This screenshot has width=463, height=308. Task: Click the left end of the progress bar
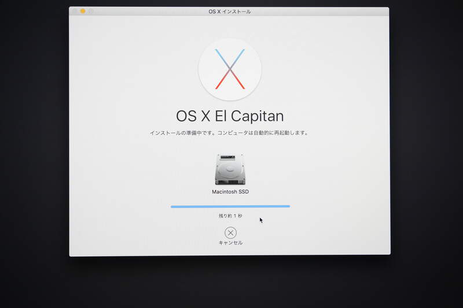[x=172, y=206]
